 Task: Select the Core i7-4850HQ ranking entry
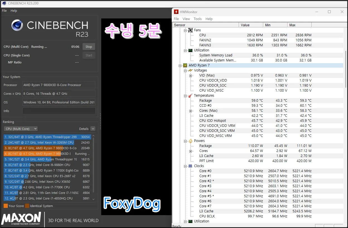[47, 198]
